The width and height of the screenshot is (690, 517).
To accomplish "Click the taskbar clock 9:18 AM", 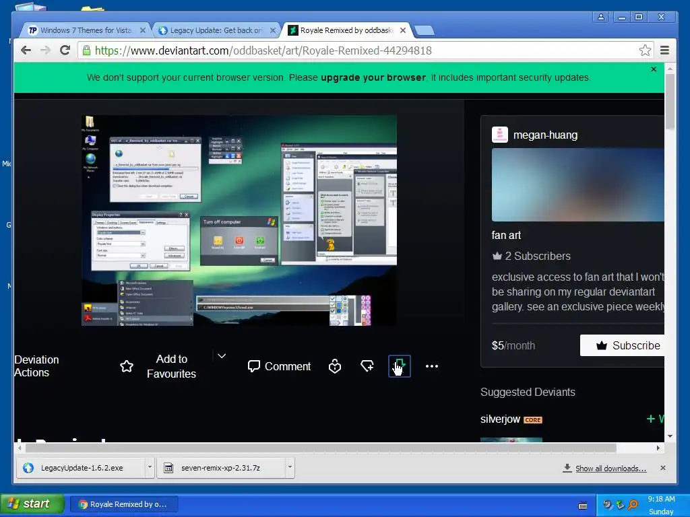I will pos(661,499).
